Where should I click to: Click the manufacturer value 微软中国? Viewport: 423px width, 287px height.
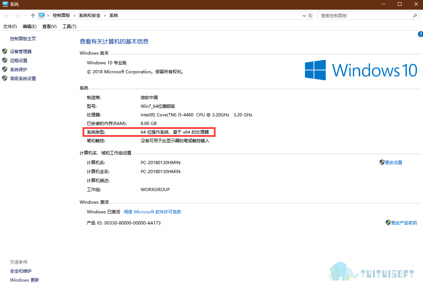(149, 97)
